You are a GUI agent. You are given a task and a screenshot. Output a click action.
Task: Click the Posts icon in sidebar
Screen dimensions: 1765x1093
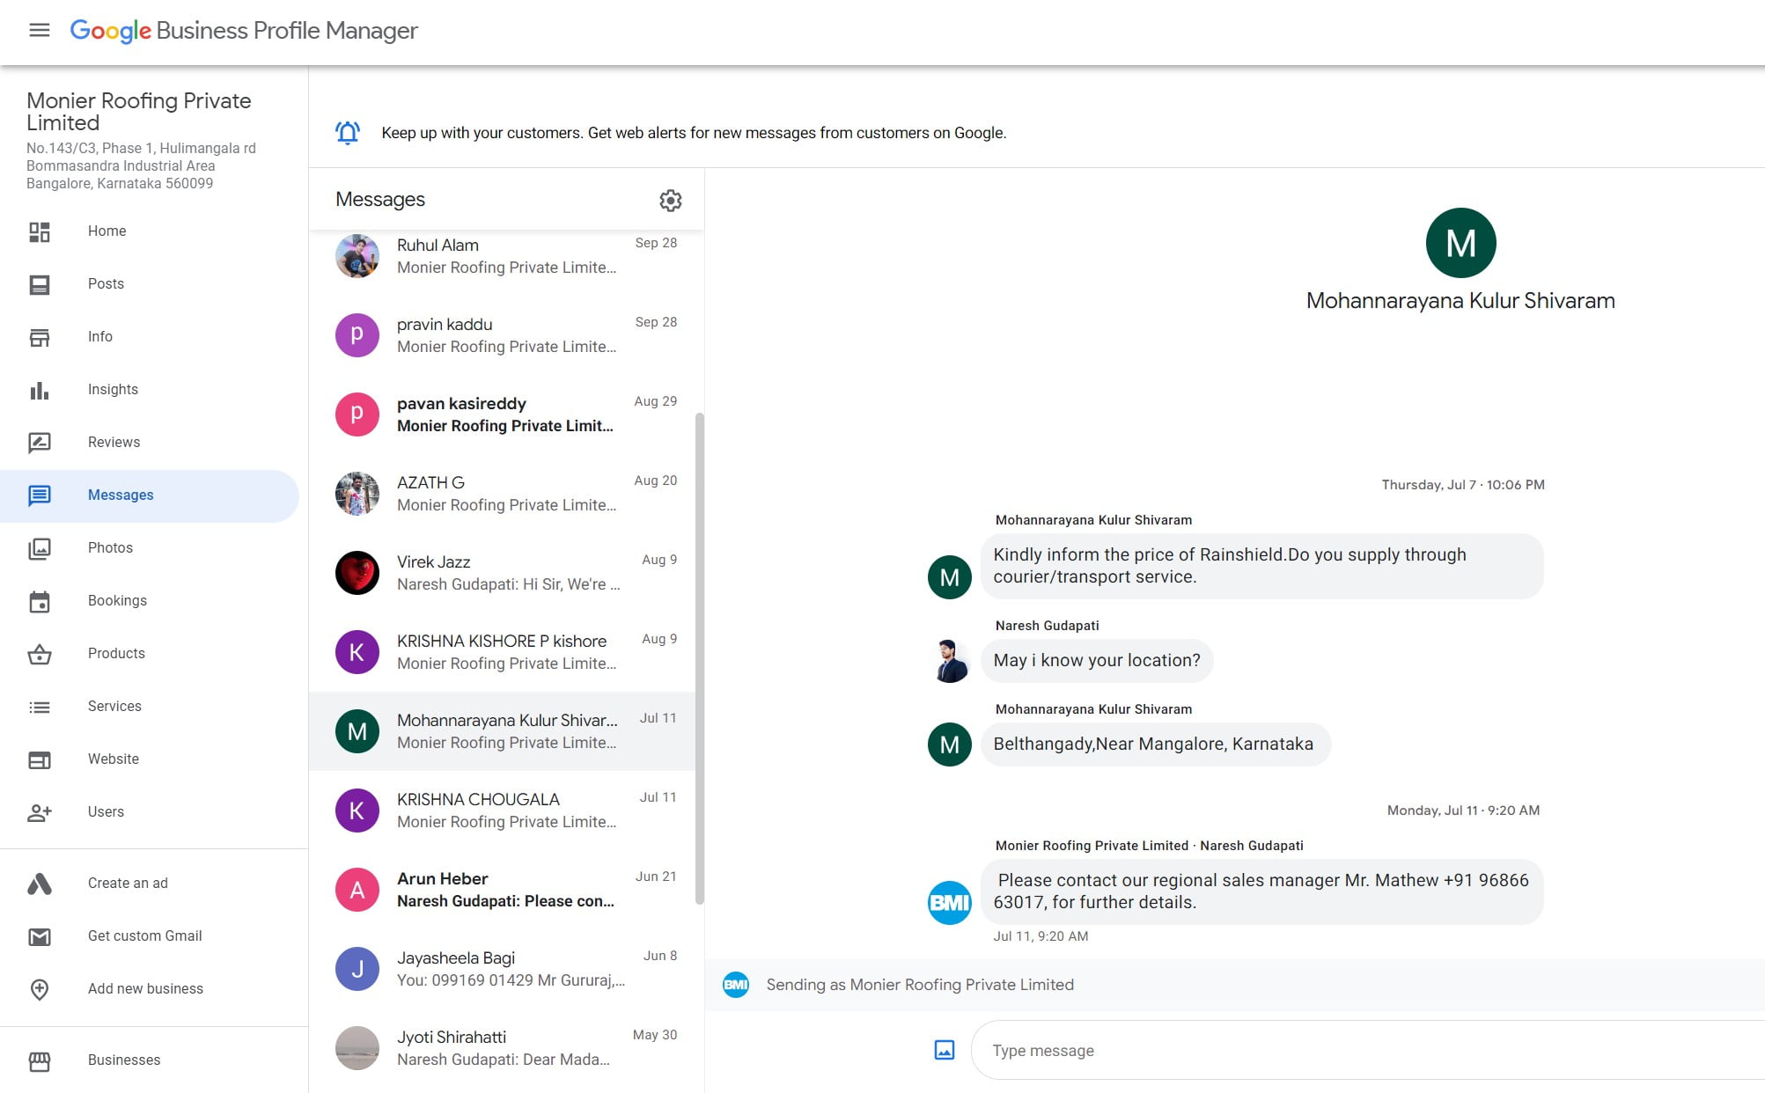point(40,284)
